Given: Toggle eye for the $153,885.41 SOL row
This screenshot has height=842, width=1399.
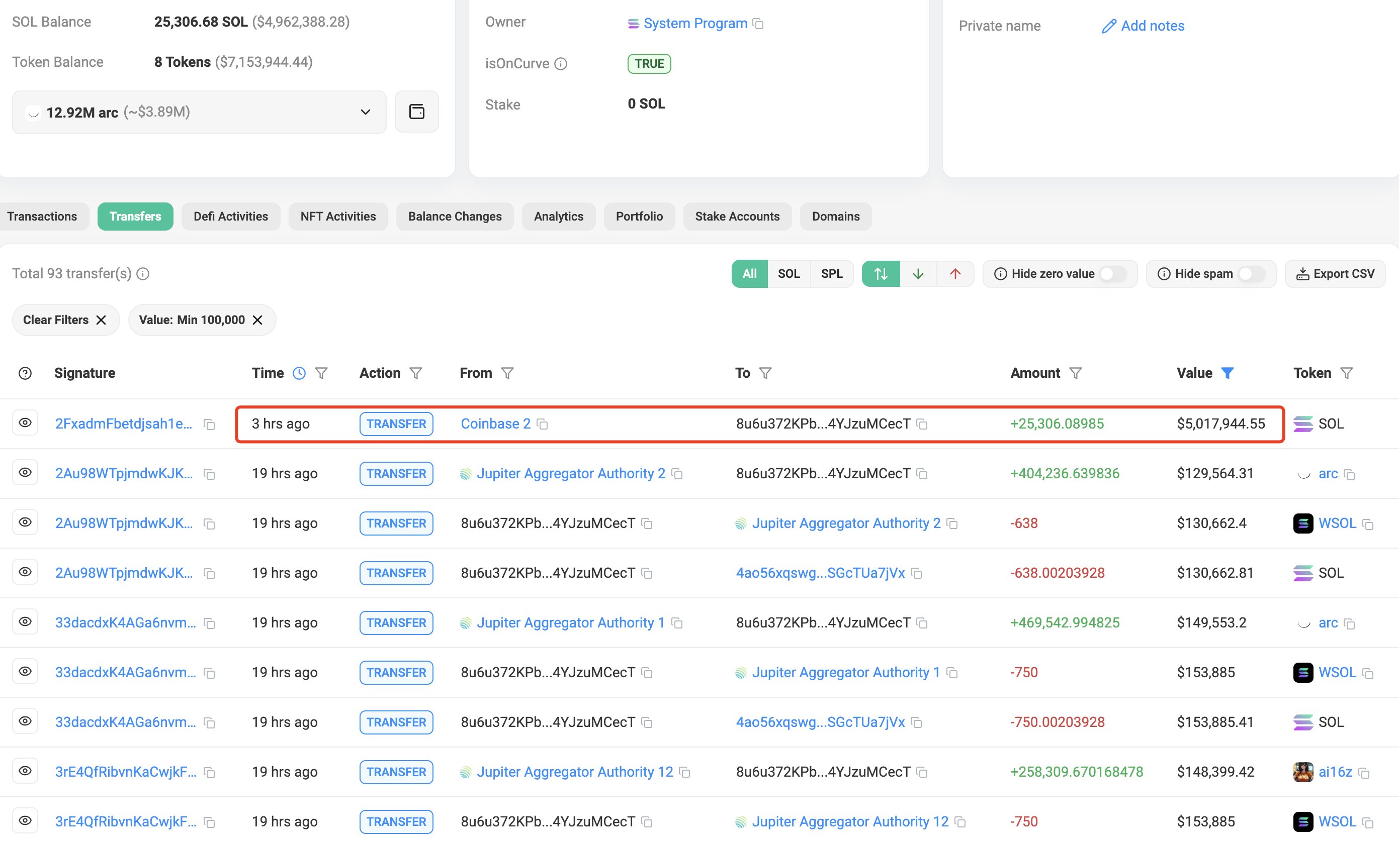Looking at the screenshot, I should pos(25,721).
